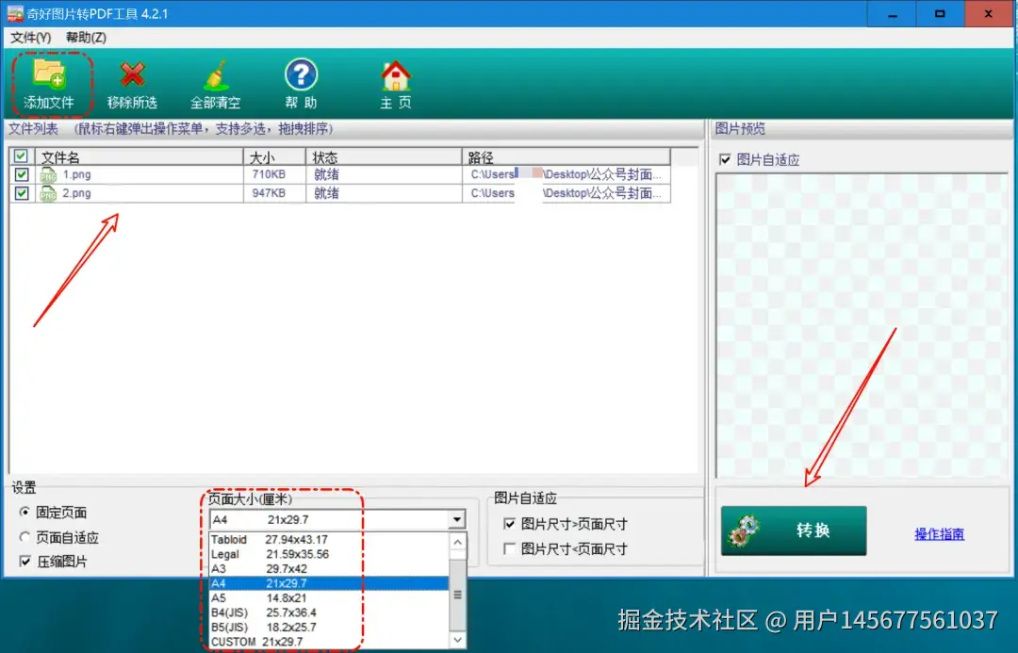Viewport: 1018px width, 653px height.
Task: Click the path cell of 2.png
Action: (566, 193)
